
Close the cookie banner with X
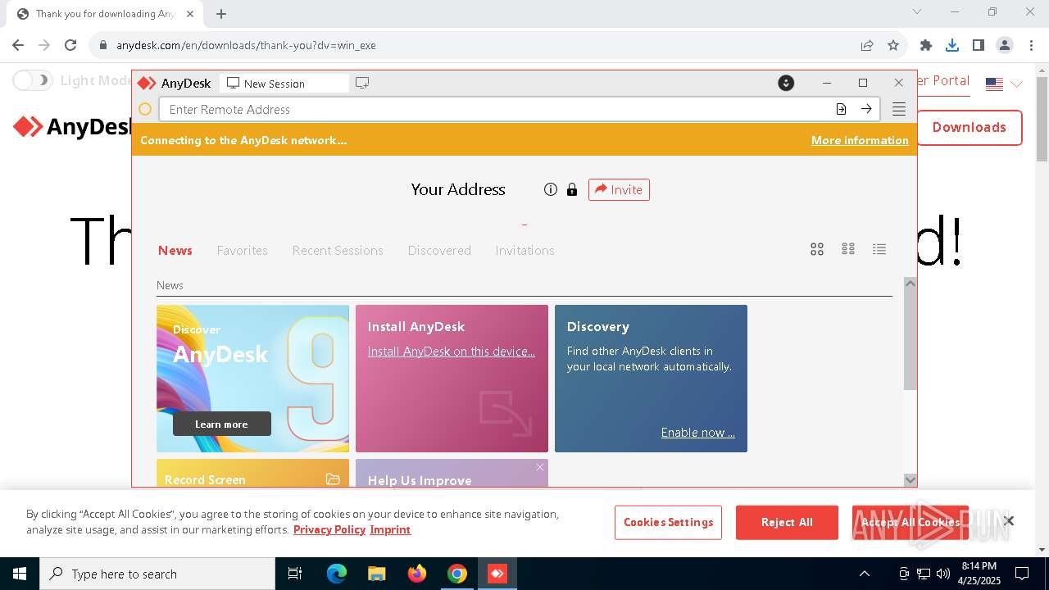tap(1009, 520)
